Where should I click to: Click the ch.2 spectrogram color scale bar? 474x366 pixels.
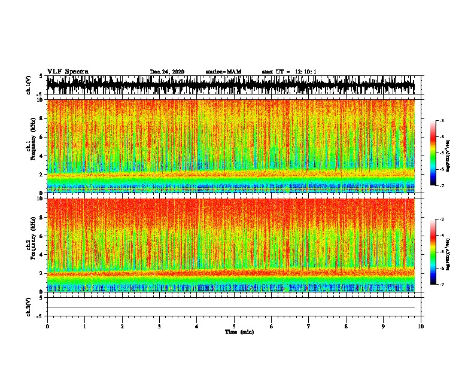(x=433, y=252)
